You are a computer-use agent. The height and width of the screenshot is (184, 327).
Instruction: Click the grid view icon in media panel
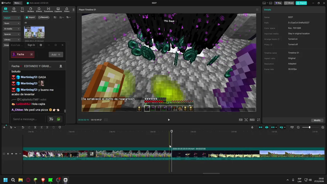click(x=55, y=17)
